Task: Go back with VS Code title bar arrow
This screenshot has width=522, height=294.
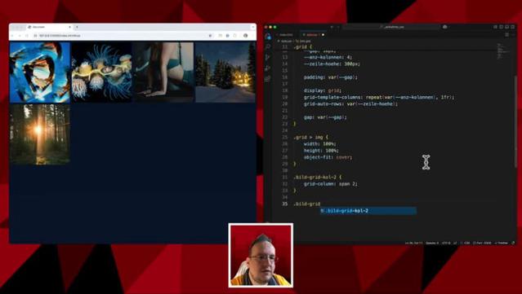Action: [x=332, y=27]
